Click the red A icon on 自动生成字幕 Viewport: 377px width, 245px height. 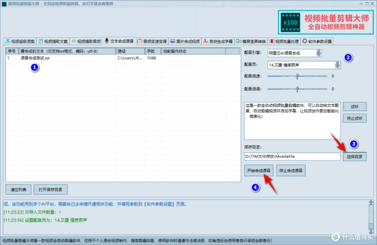(206, 41)
